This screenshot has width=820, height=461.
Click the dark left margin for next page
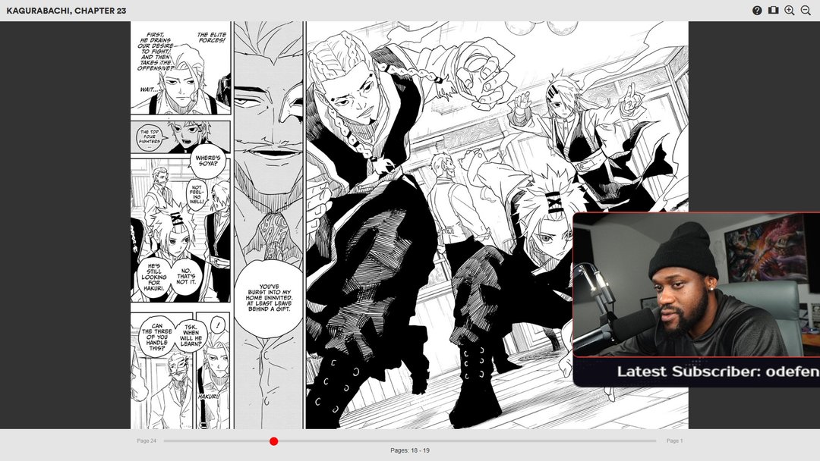65,227
